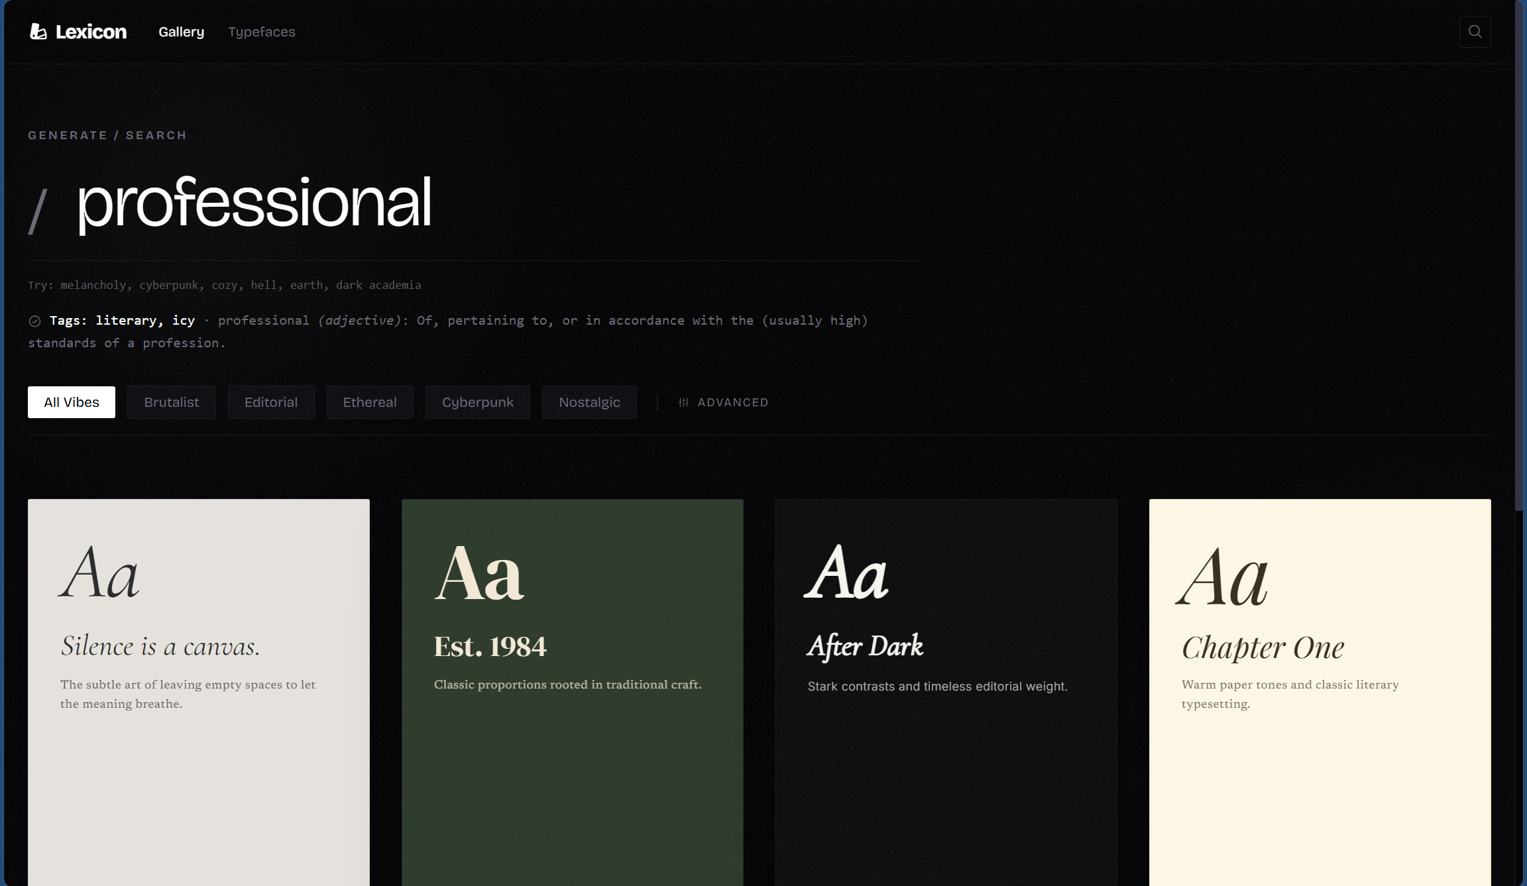The image size is (1527, 886).
Task: Open the green 'Est. 1984' card
Action: (572, 689)
